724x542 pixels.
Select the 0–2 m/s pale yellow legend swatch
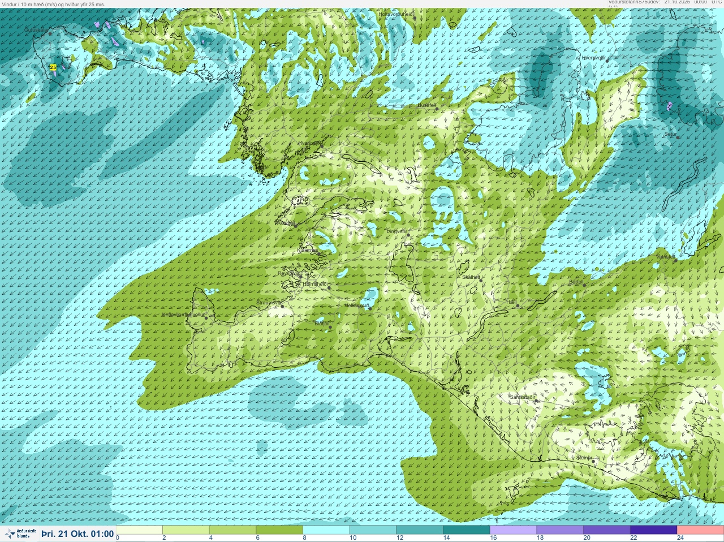140,530
